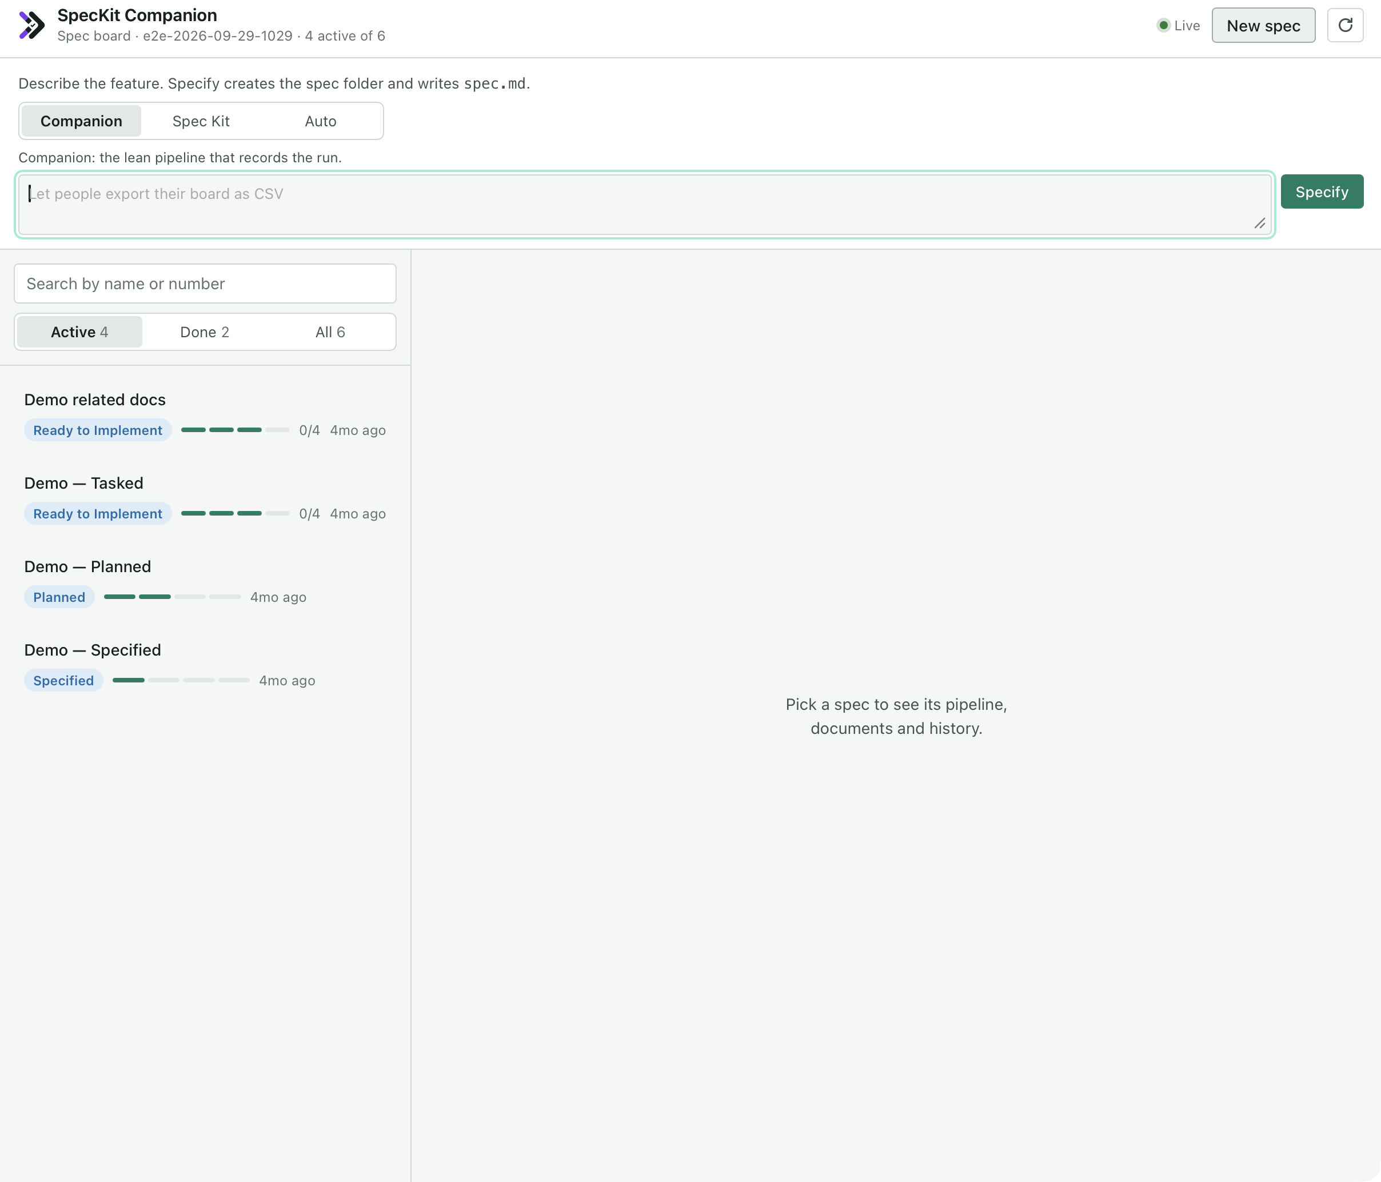Select the Demo — Specified spec

(x=205, y=665)
